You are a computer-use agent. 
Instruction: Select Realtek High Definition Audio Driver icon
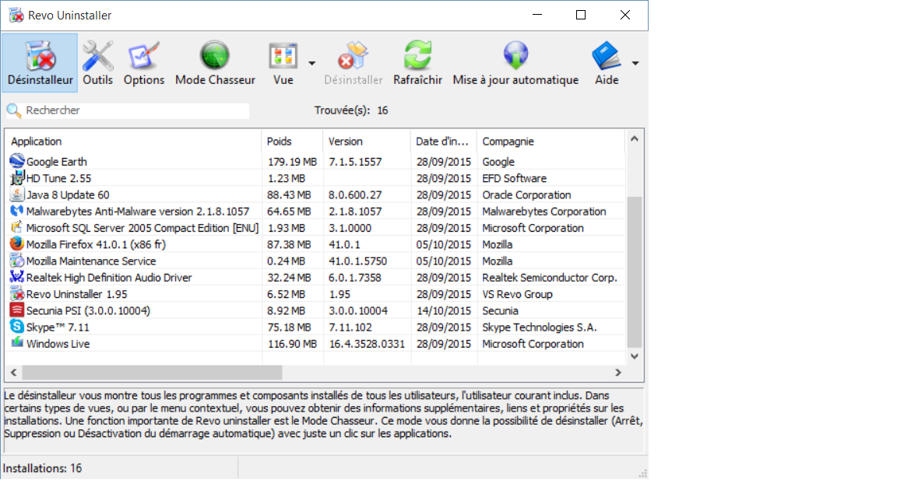tap(16, 277)
